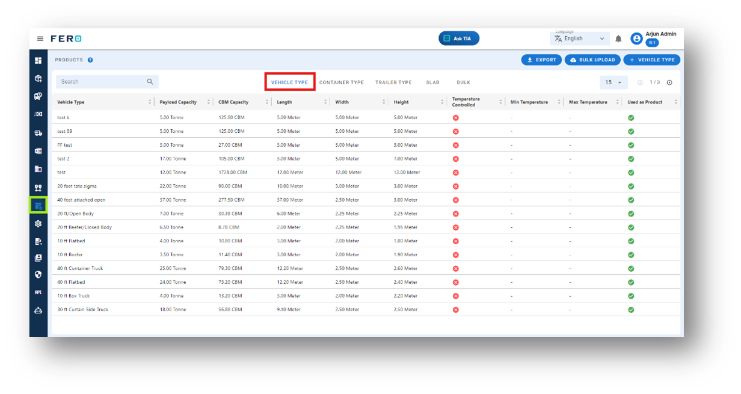Sort by CBM Capacity column arrows
Viewport: 741px width, 394px height.
pos(266,102)
